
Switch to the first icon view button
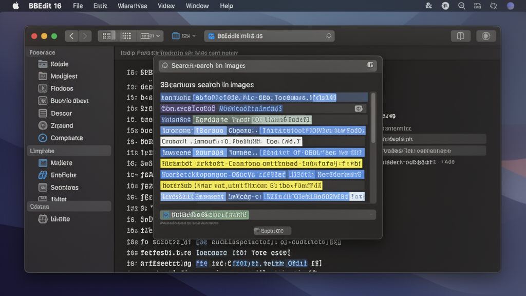107,36
